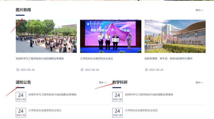This screenshot has width=214, height=119.
Task: Expand 更多>> for 教学科研 section
Action: point(199,83)
